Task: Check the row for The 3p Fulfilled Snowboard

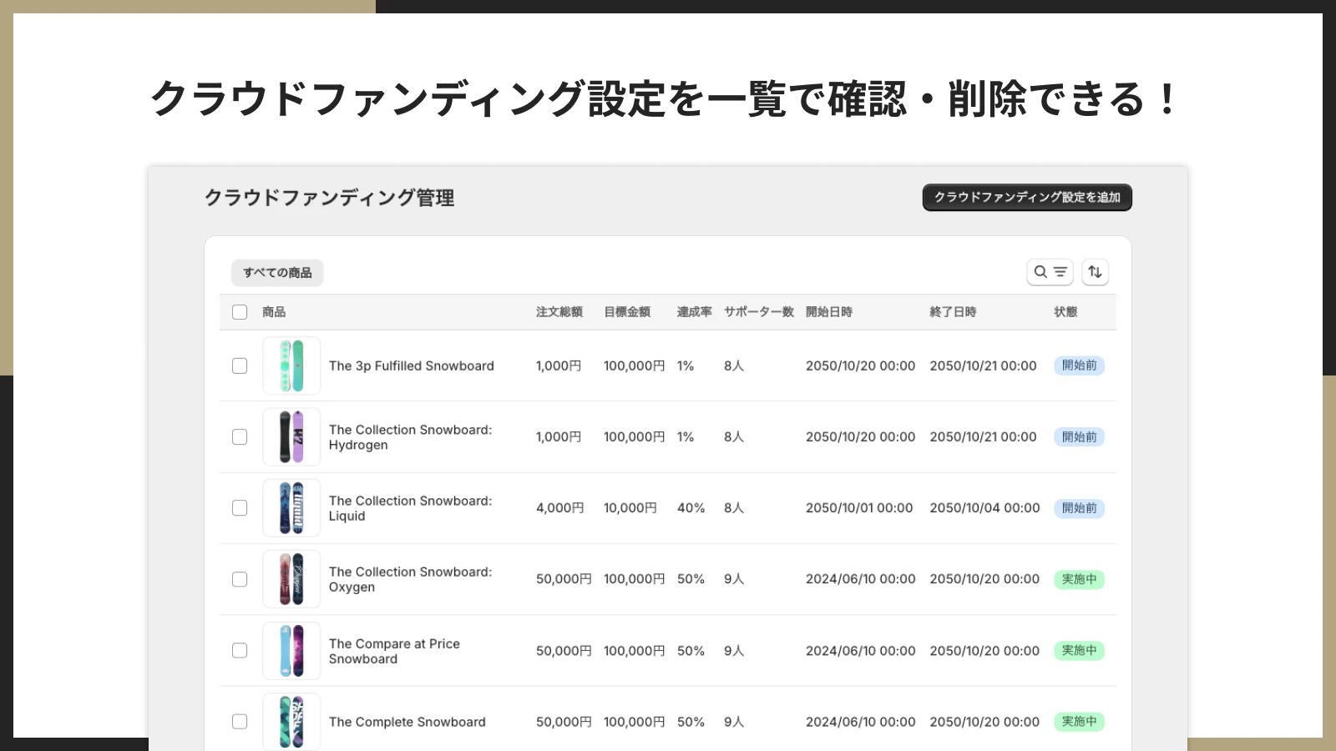Action: click(x=240, y=365)
